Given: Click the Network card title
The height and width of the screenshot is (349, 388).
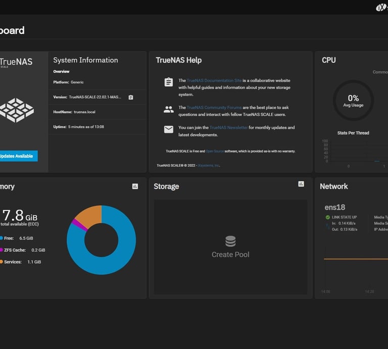Looking at the screenshot, I should (x=334, y=186).
